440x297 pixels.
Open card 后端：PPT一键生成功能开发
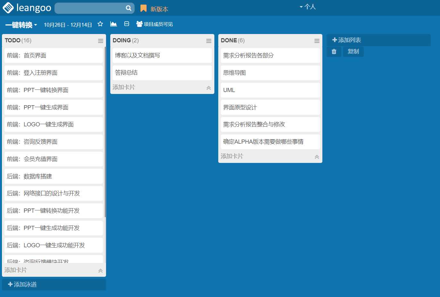[x=54, y=228]
